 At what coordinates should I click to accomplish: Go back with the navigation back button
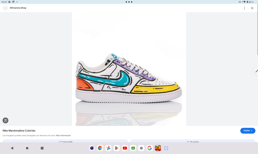[x=12, y=148]
